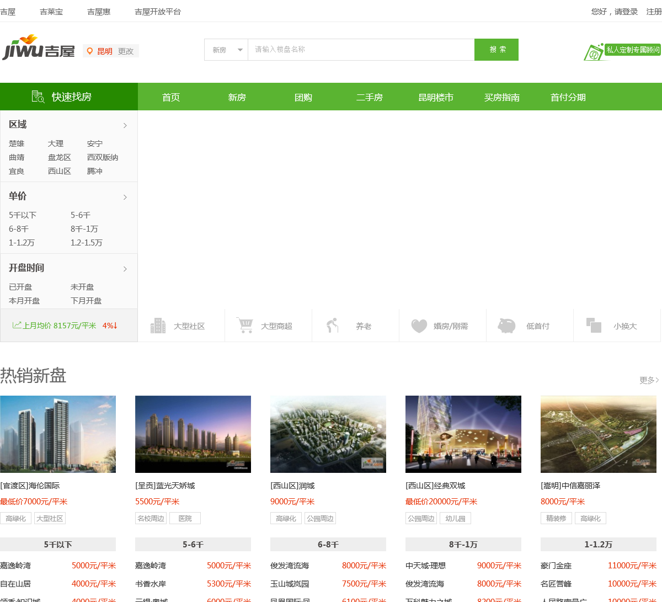Image resolution: width=662 pixels, height=602 pixels.
Task: Open 吉莱宝 top link
Action: 51,12
